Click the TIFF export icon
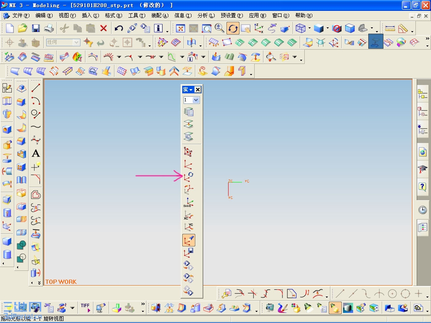The image size is (431, 323). point(85,308)
